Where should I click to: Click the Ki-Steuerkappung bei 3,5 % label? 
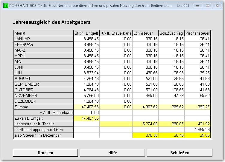point(44,129)
